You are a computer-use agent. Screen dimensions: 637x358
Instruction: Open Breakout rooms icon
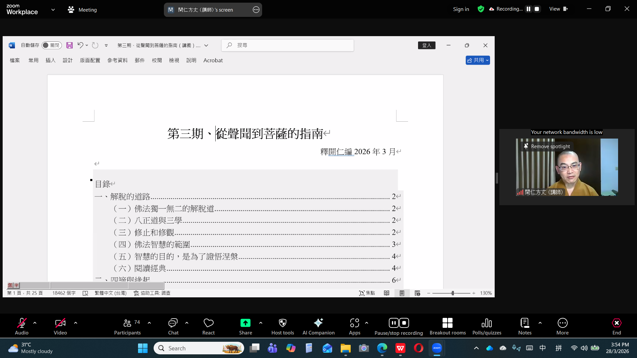pos(447,323)
